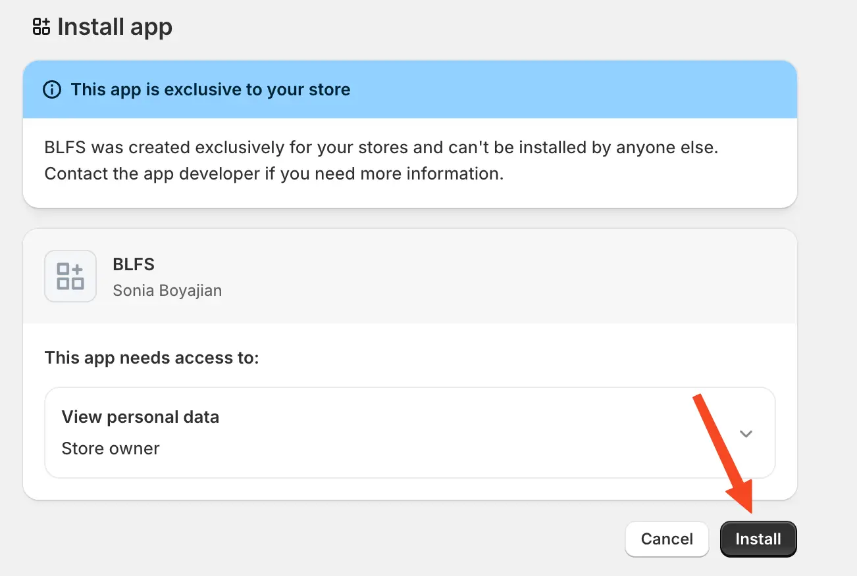
Task: Select the circled info symbol next to the notice
Action: (x=51, y=89)
